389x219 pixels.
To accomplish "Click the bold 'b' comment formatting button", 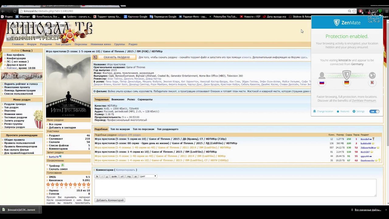I will (97, 176).
